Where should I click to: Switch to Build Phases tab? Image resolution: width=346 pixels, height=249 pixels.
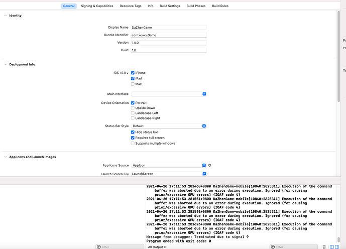(196, 6)
